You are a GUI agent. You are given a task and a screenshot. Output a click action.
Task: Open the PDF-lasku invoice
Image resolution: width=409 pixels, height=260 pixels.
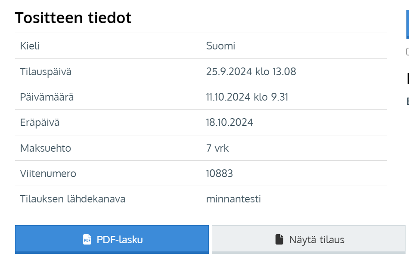(112, 239)
